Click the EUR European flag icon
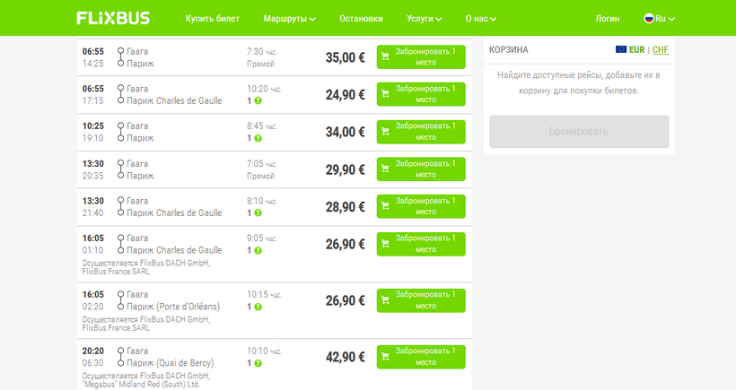Screen dimensions: 736x390 click(x=621, y=49)
